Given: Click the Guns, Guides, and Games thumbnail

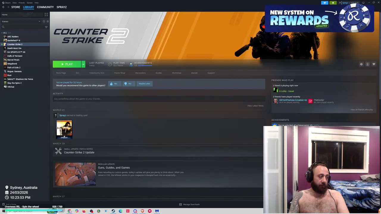Looking at the screenshot, I should 75,174.
